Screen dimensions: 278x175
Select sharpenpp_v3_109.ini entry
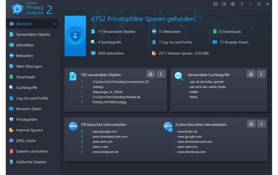pos(107,92)
